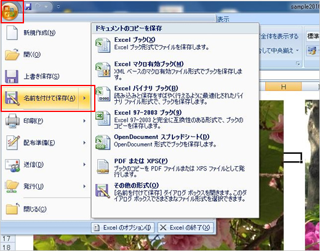Expand the 配布準備(E) submenu arrow
The height and width of the screenshot is (251, 320).
84,143
